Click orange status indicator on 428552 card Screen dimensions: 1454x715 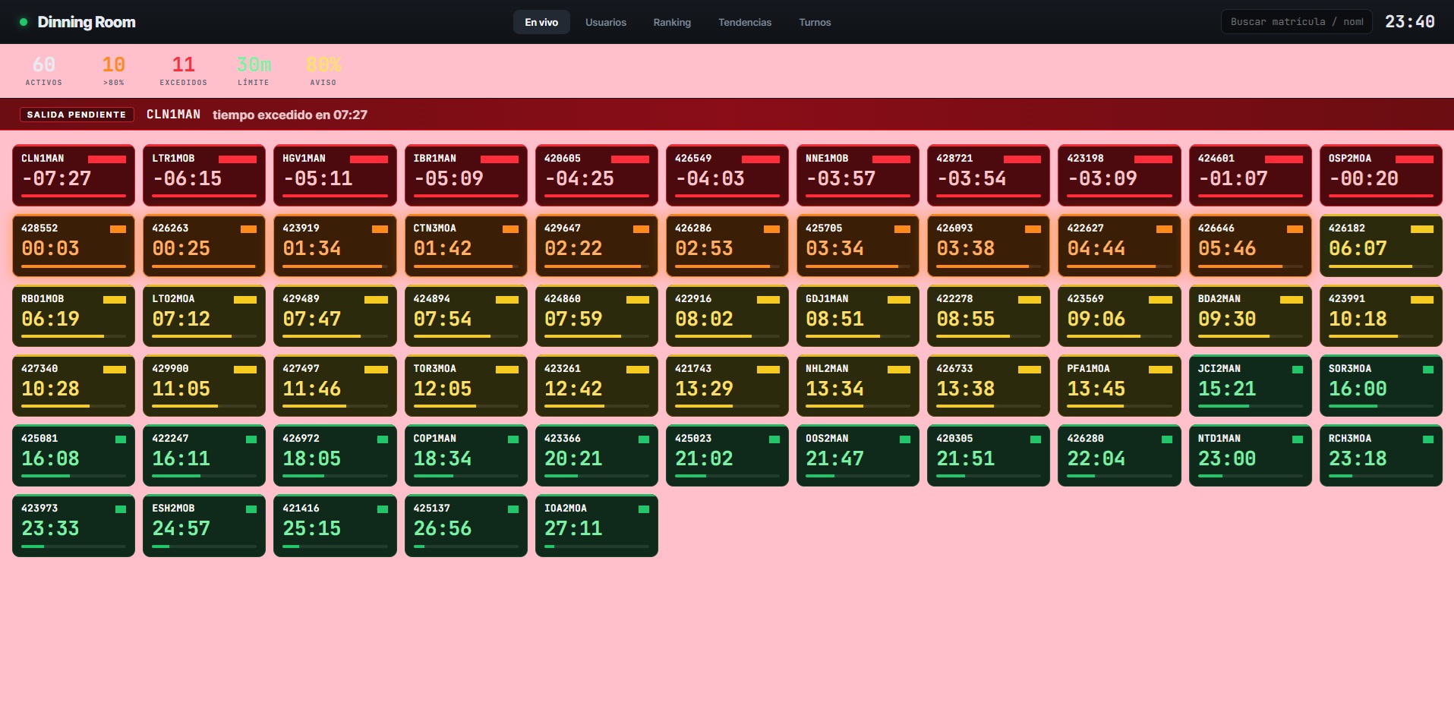[x=118, y=229]
